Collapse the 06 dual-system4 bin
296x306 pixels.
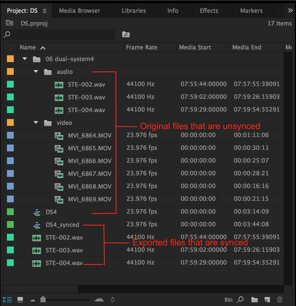pyautogui.click(x=25, y=59)
